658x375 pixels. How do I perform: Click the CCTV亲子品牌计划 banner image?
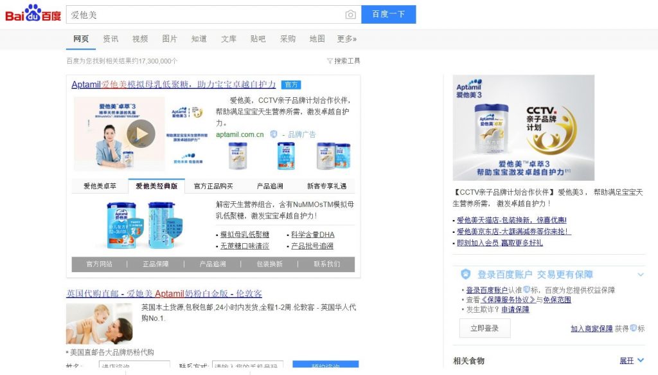click(x=523, y=127)
